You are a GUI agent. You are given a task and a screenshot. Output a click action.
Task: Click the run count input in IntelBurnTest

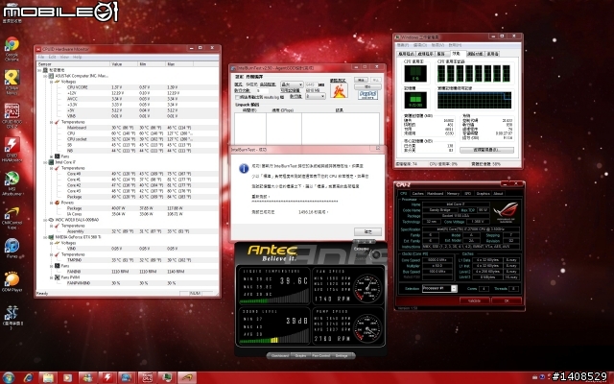click(262, 90)
